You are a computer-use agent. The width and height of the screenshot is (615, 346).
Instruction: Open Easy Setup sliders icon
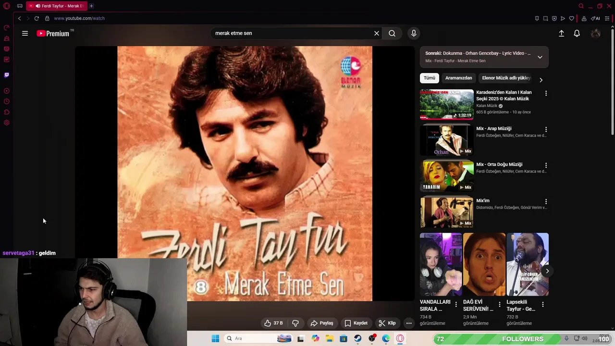tap(607, 18)
